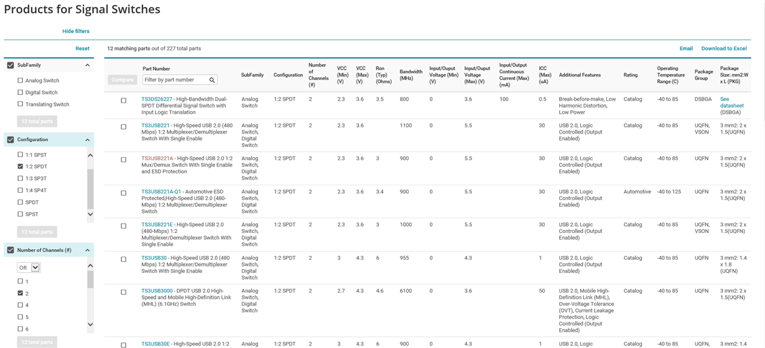
Task: Toggle the SubFamily header checkbox
Action: [11, 65]
